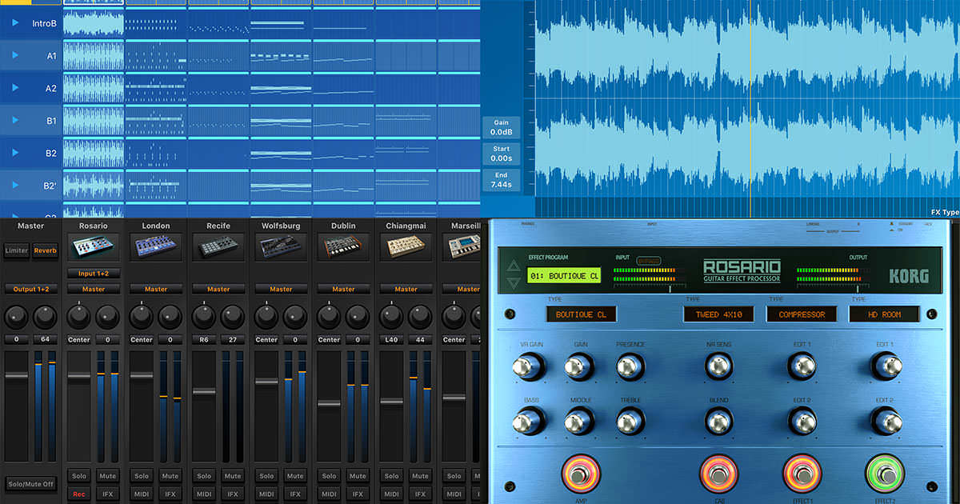
Task: Click Solo/Mute Off button
Action: point(30,485)
